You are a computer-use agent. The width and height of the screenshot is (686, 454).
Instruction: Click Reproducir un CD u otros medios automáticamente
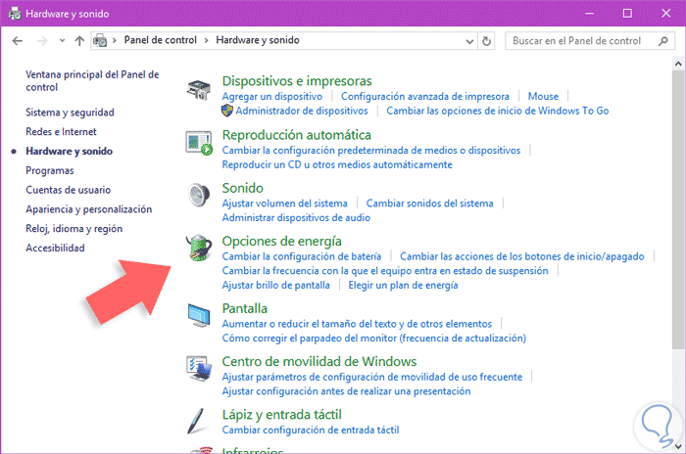pos(337,164)
